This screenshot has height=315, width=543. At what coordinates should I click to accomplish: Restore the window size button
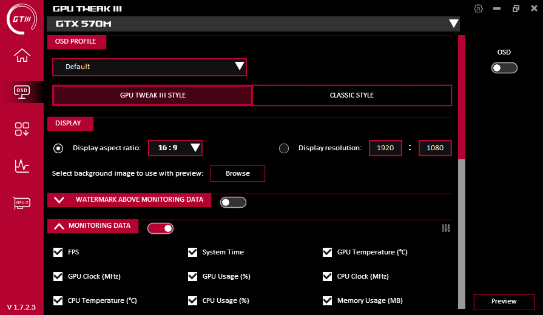click(516, 8)
